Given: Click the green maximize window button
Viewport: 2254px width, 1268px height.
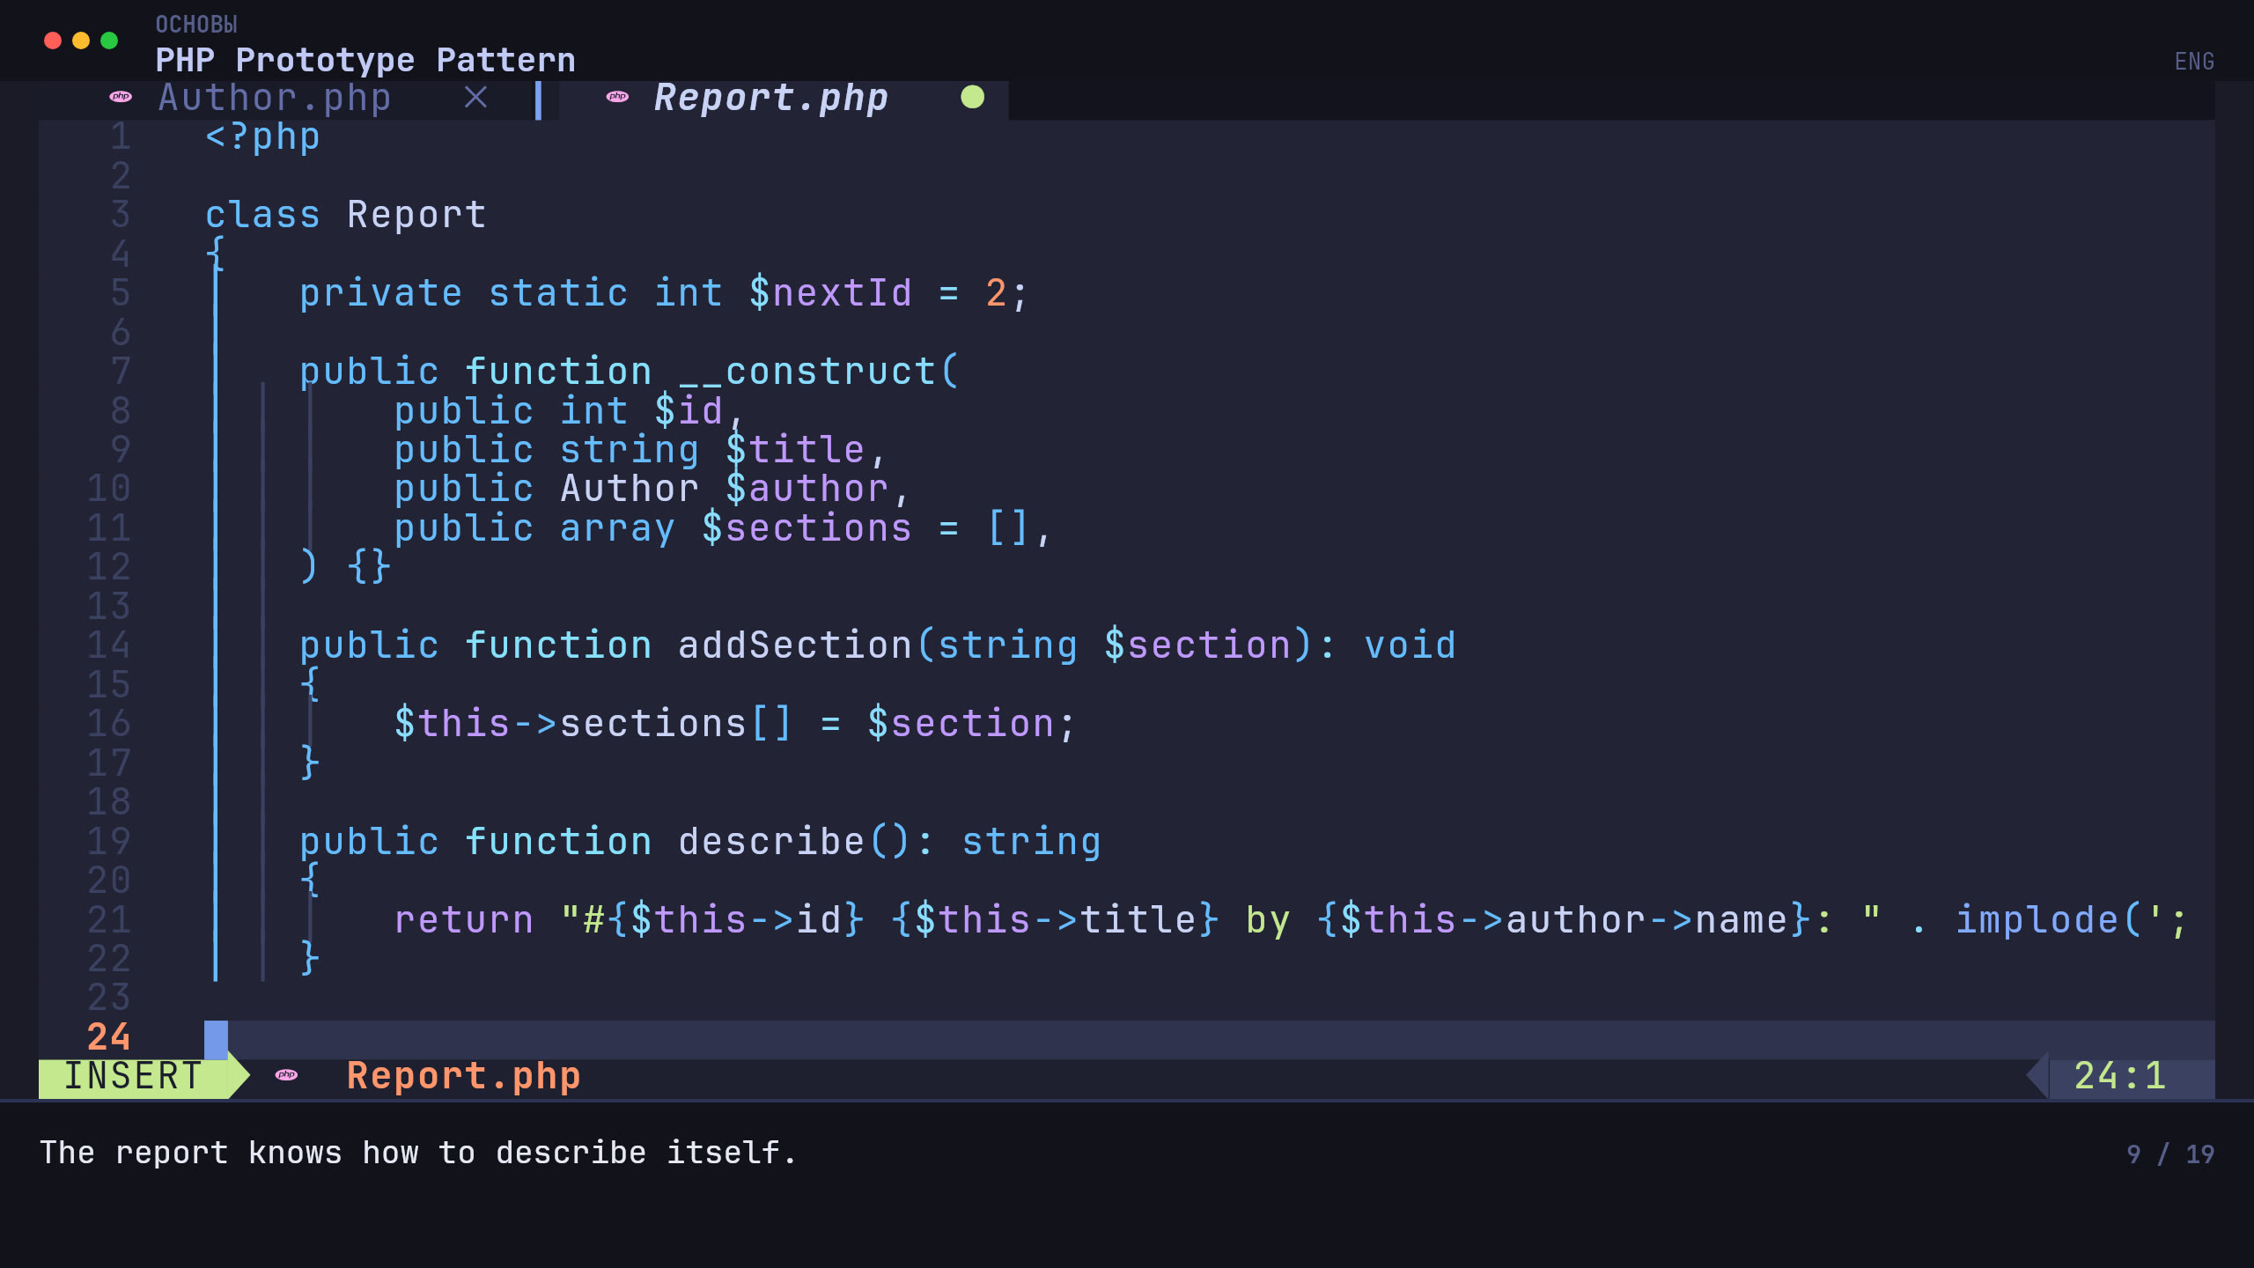Looking at the screenshot, I should [109, 41].
